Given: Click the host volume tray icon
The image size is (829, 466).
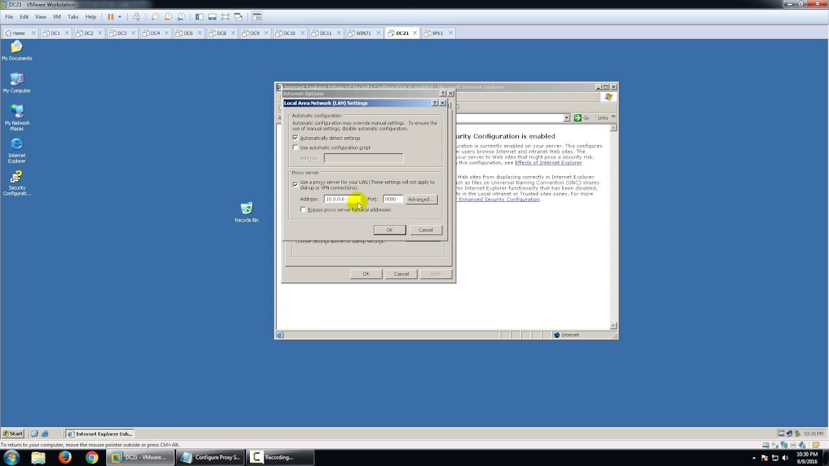Looking at the screenshot, I should click(x=786, y=458).
